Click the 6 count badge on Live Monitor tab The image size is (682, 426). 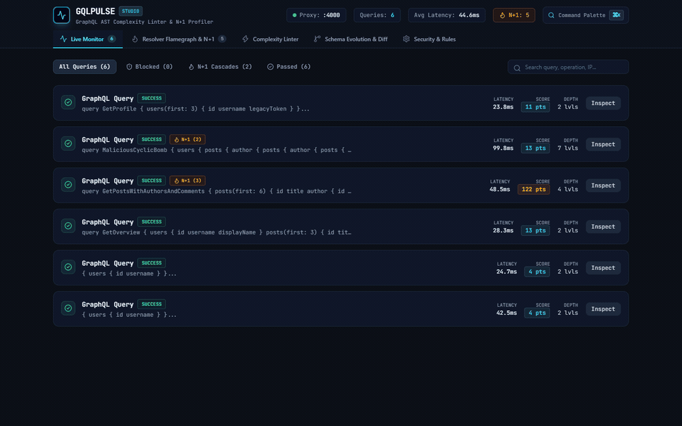[112, 39]
